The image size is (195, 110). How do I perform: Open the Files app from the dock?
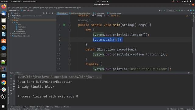click(4, 20)
